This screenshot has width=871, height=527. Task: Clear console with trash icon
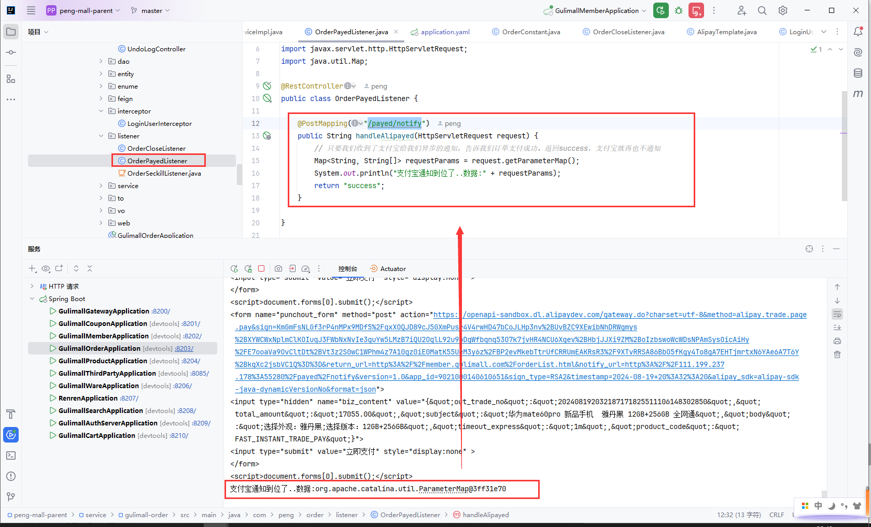coord(837,354)
